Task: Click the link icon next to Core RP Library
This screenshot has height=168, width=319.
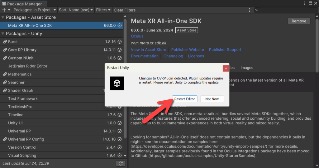Action: point(5,50)
